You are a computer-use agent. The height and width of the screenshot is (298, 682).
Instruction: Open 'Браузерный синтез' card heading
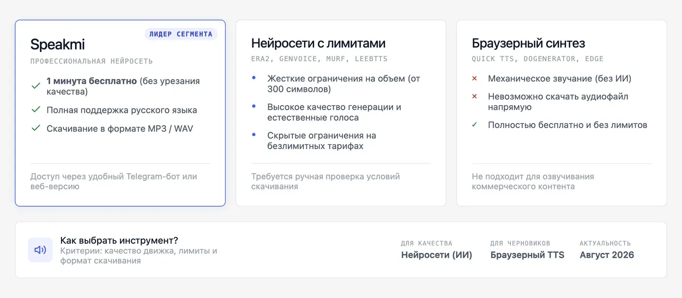(x=528, y=43)
